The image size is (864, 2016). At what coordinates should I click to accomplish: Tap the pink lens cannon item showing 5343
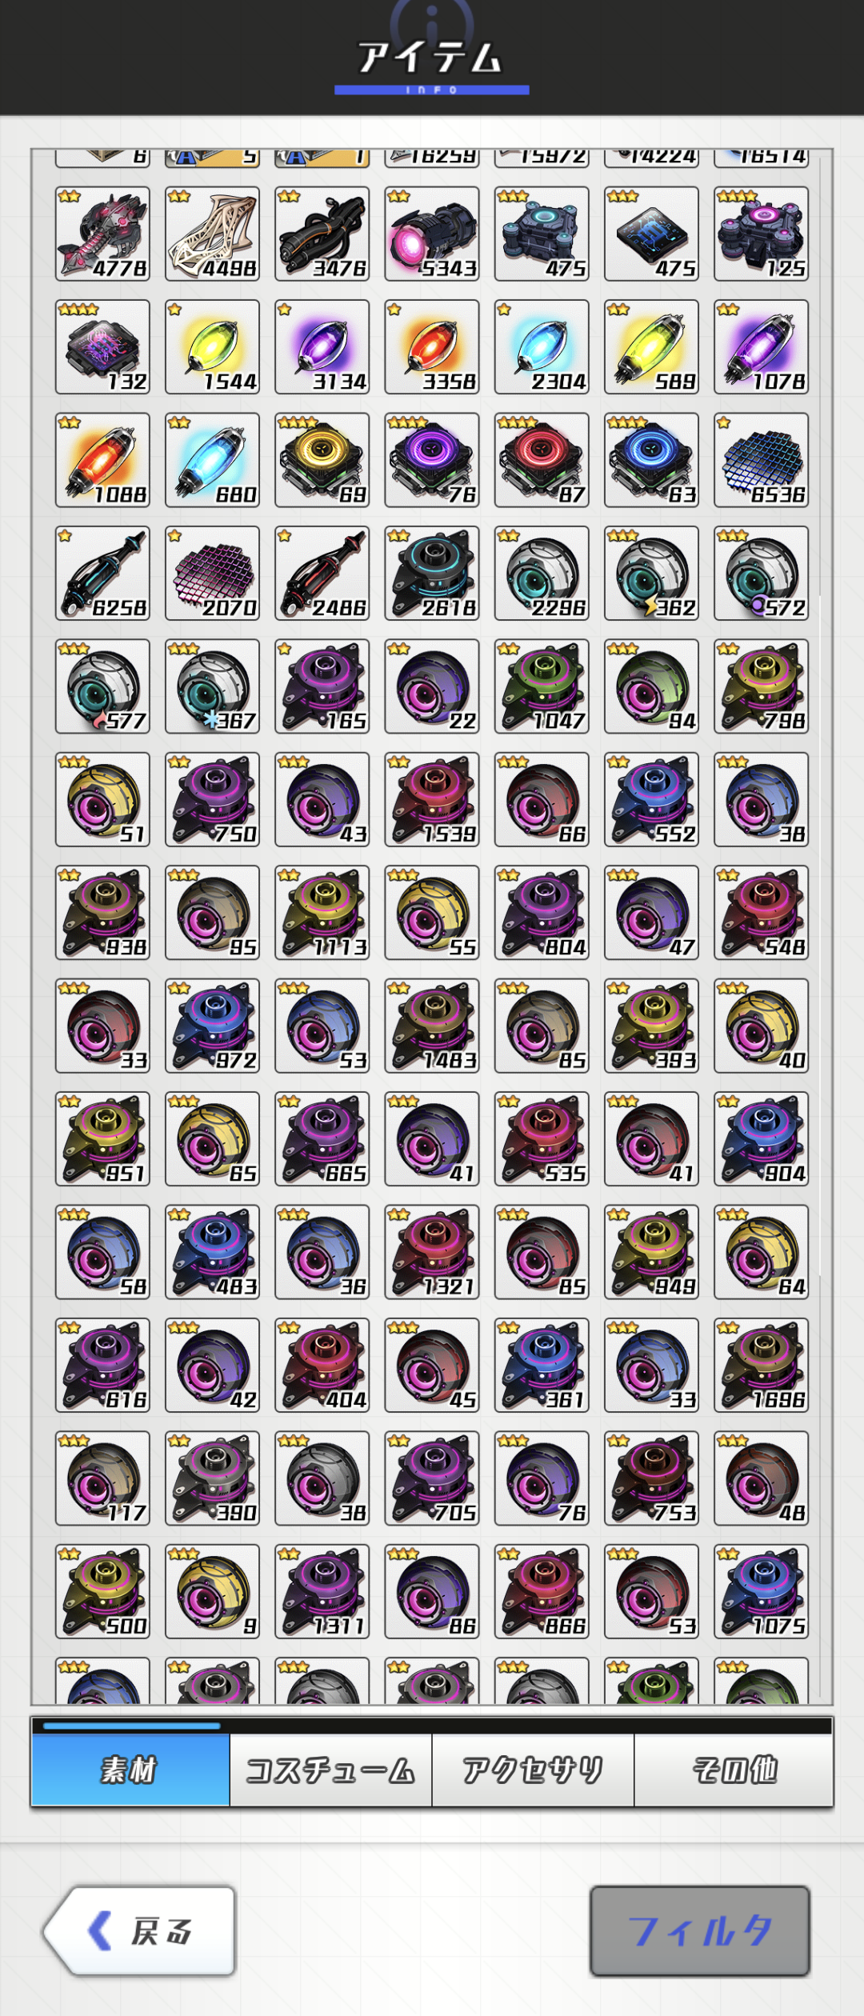(432, 234)
